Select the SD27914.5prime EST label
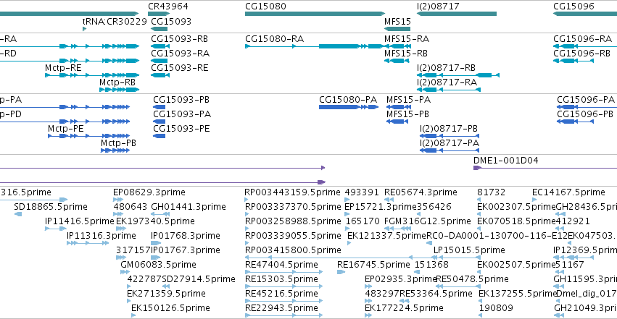 click(x=199, y=279)
